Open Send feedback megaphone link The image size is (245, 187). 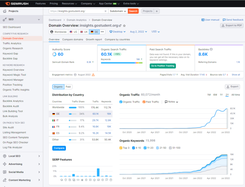[x=233, y=20]
